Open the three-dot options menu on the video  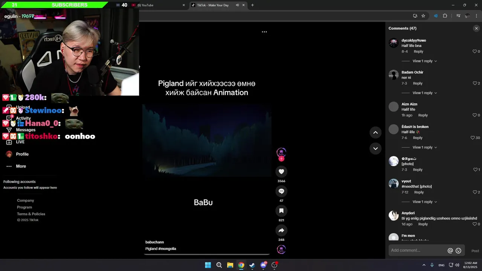pos(264,32)
